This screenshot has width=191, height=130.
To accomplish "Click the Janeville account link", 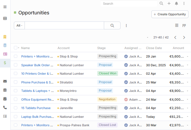I will coord(66,108).
